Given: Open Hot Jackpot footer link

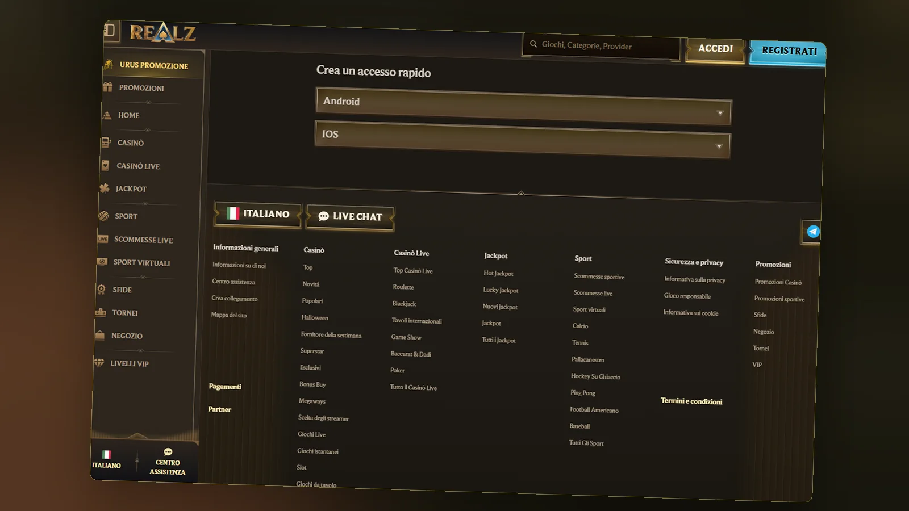Looking at the screenshot, I should [498, 273].
